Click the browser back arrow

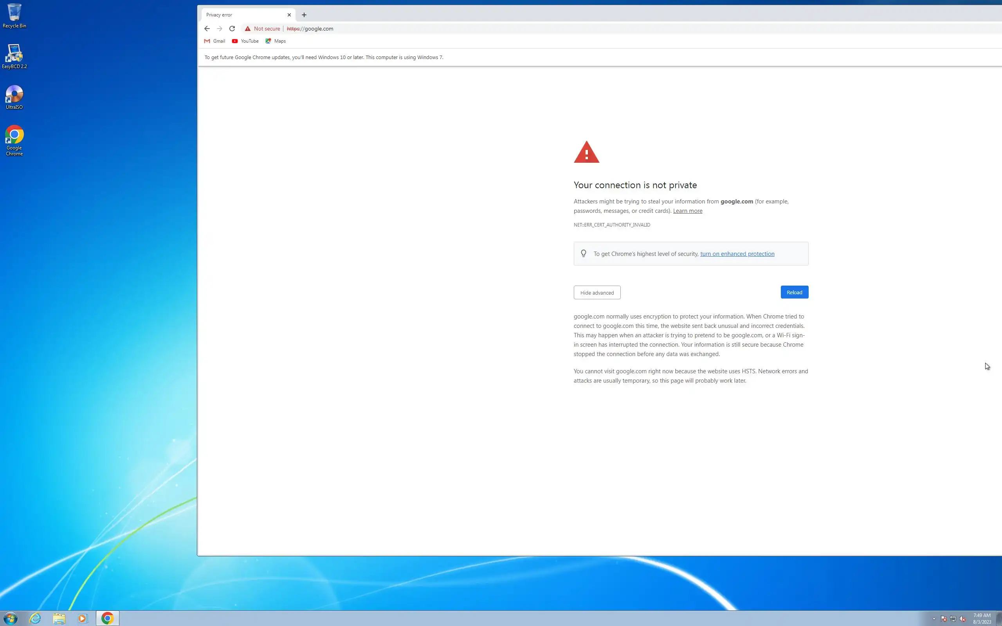(207, 29)
